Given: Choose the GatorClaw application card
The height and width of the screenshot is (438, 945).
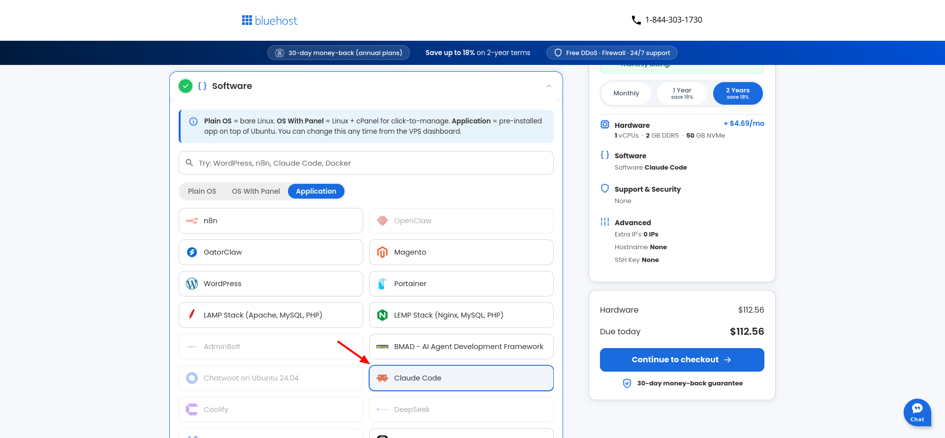Looking at the screenshot, I should point(271,252).
